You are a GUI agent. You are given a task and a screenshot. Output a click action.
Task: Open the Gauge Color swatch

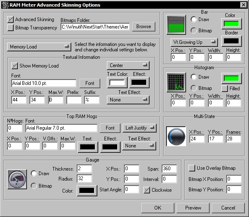[87, 190]
